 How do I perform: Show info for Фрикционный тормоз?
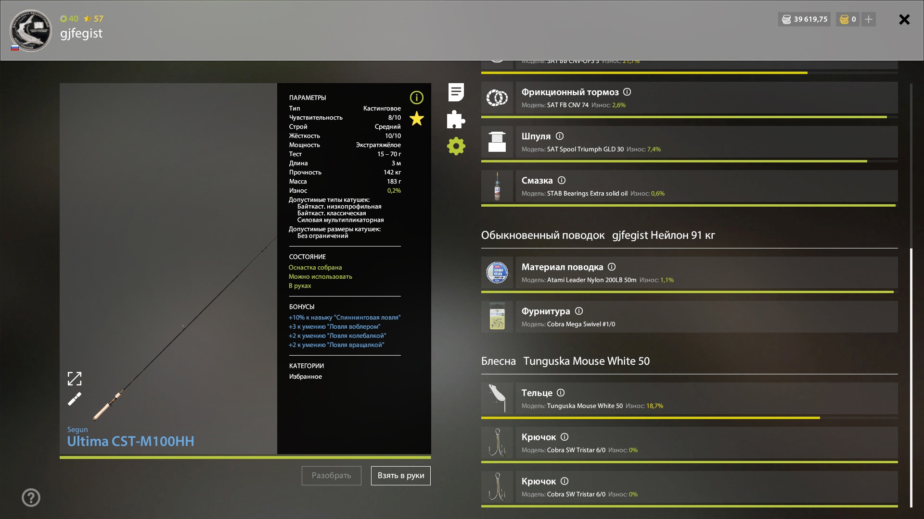[x=627, y=92]
